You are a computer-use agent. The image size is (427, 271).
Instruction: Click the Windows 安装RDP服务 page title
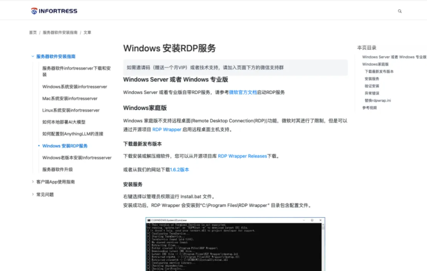169,48
